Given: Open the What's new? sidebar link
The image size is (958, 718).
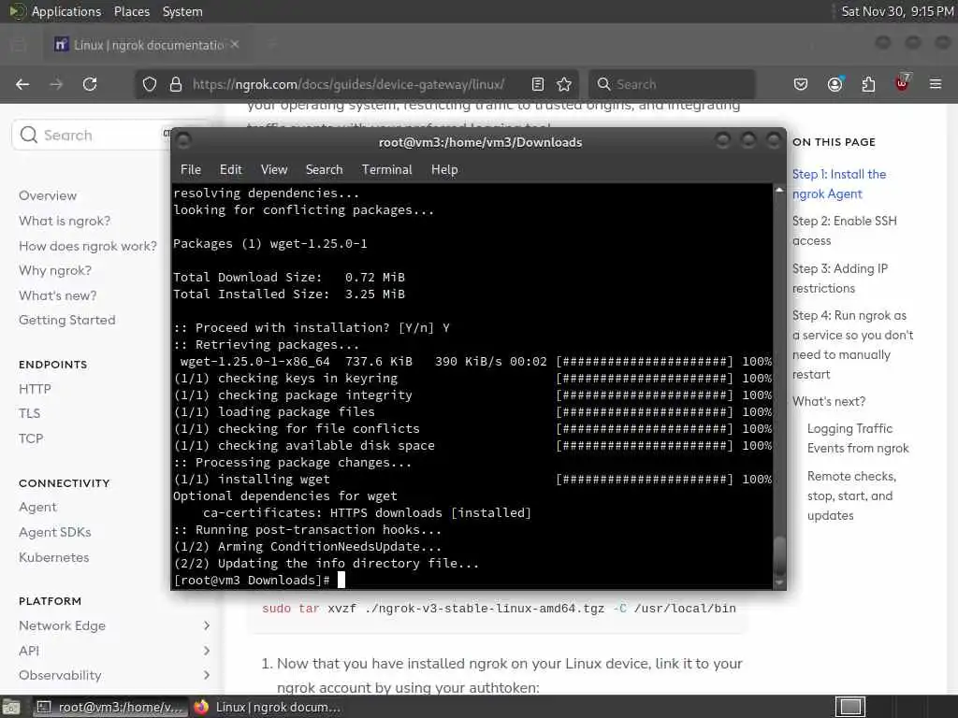Looking at the screenshot, I should tap(57, 294).
